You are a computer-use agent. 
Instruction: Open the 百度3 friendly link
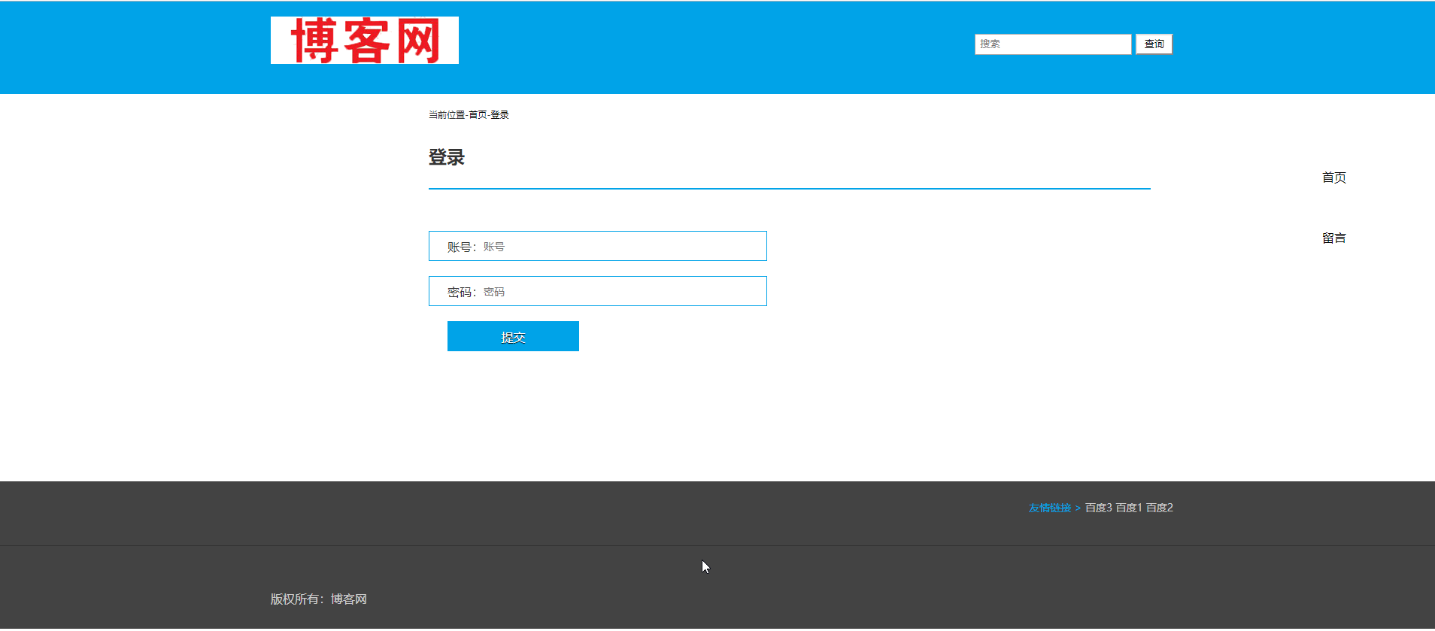[x=1098, y=508]
